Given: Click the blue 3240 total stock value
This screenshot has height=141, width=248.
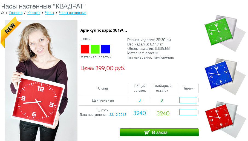Looking at the screenshot, I should pyautogui.click(x=140, y=113).
